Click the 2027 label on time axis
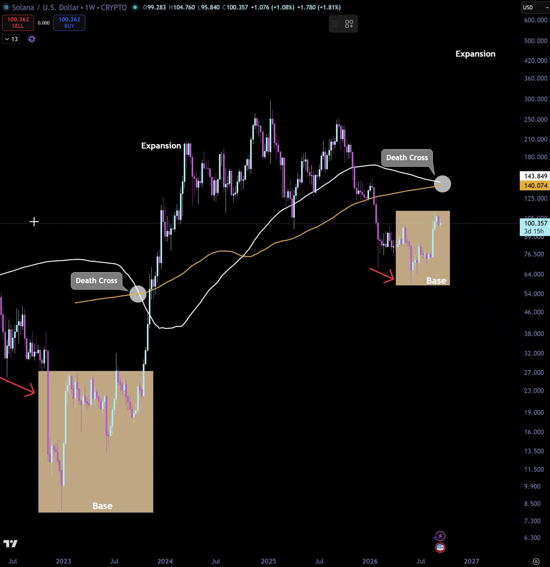 (472, 561)
